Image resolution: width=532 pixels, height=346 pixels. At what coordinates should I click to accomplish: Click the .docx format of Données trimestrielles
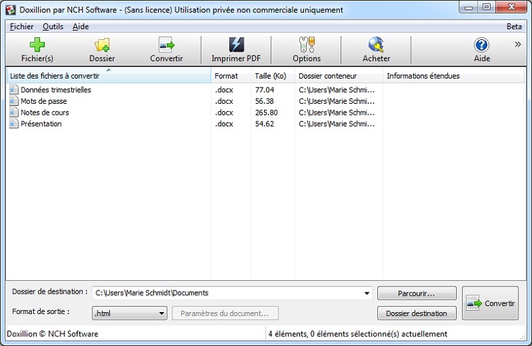(224, 90)
